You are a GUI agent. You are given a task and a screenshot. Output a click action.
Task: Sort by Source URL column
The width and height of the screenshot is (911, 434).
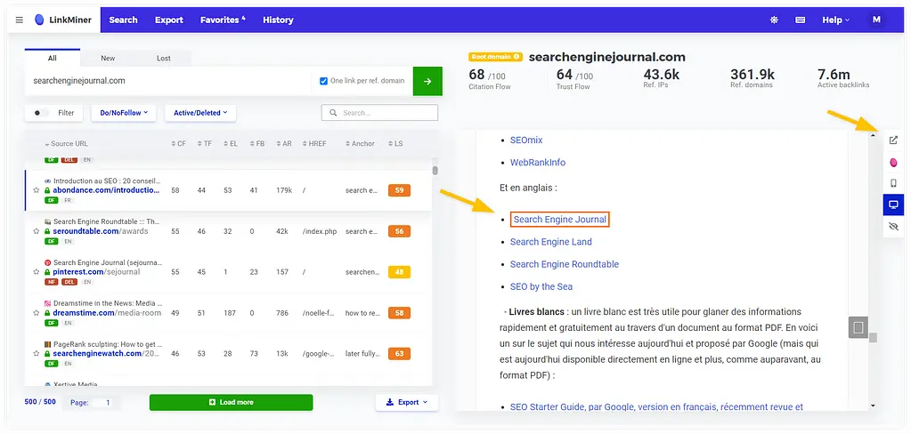(x=66, y=144)
